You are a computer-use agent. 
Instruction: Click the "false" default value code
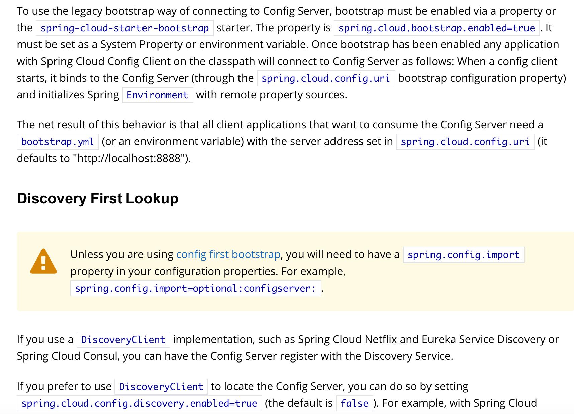(x=354, y=403)
